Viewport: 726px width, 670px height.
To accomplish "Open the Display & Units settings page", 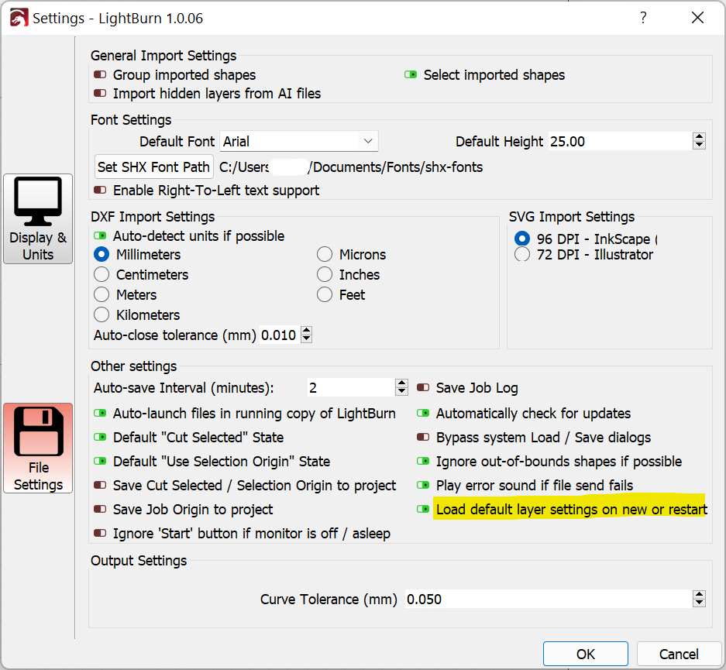I will (38, 218).
